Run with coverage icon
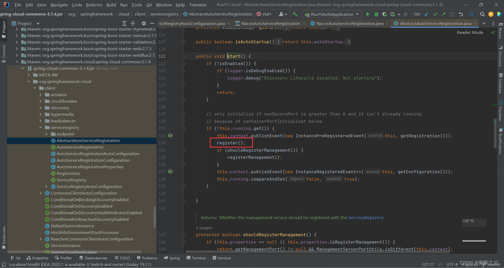 point(385,14)
